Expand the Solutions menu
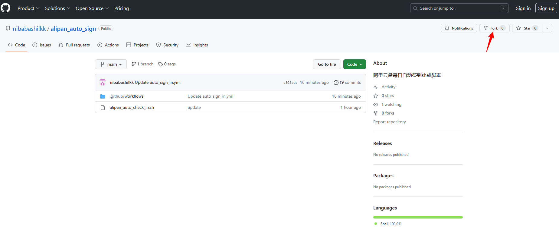Screen dimensions: 559x236 57,8
